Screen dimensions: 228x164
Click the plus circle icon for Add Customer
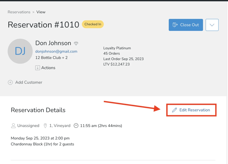point(10,82)
